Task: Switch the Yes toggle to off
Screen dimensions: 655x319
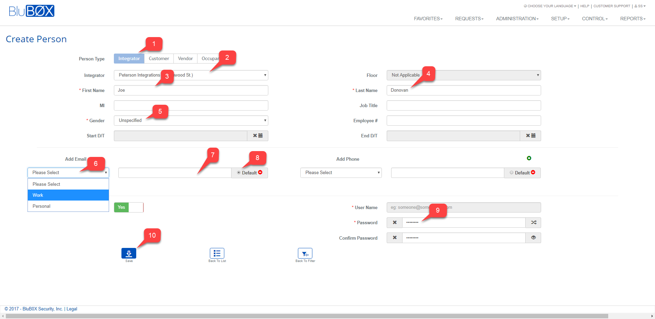Action: tap(136, 207)
